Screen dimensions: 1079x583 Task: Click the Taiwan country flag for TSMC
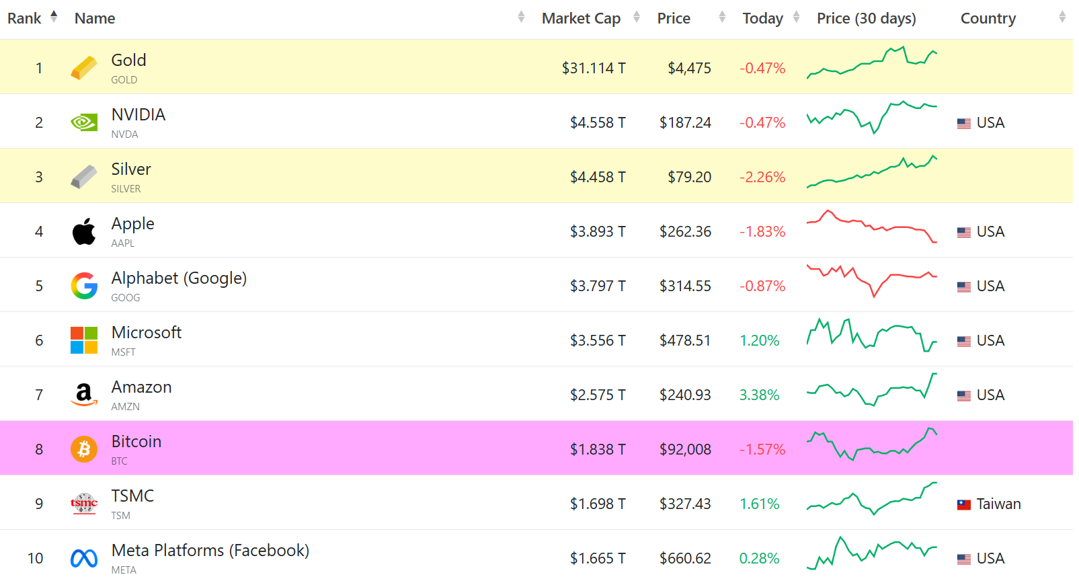964,504
